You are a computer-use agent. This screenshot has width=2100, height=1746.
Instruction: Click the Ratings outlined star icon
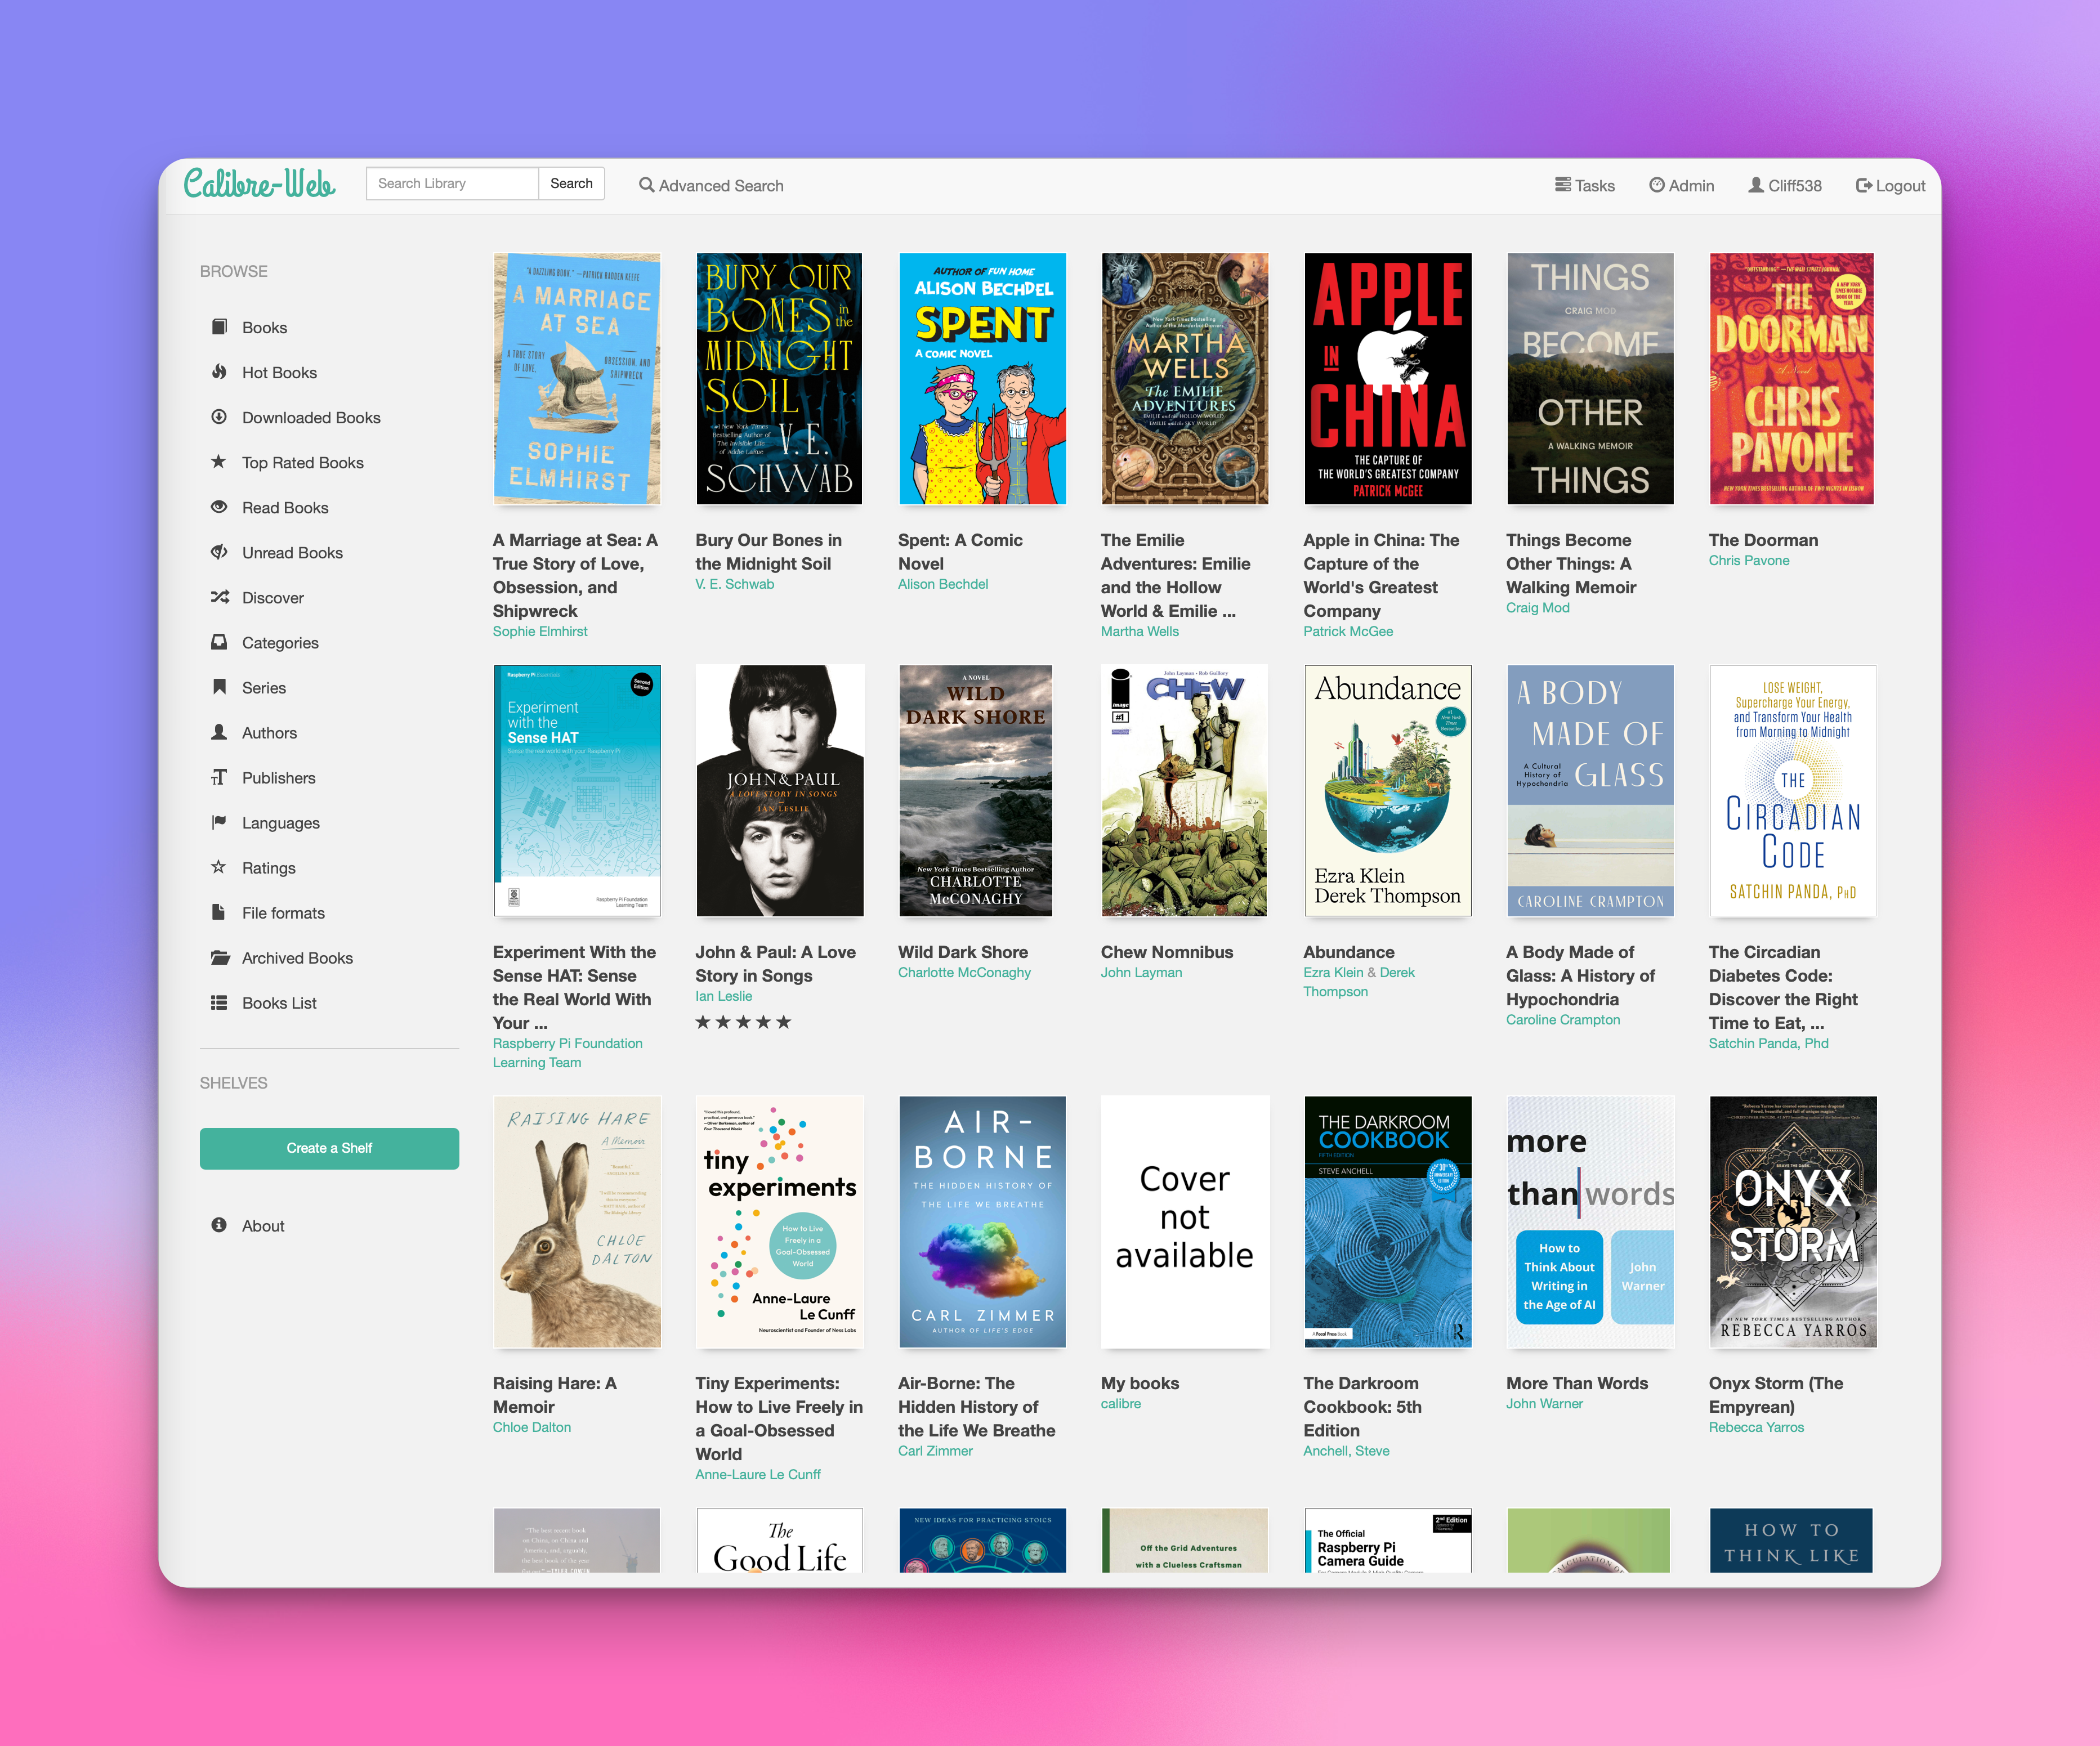[219, 867]
